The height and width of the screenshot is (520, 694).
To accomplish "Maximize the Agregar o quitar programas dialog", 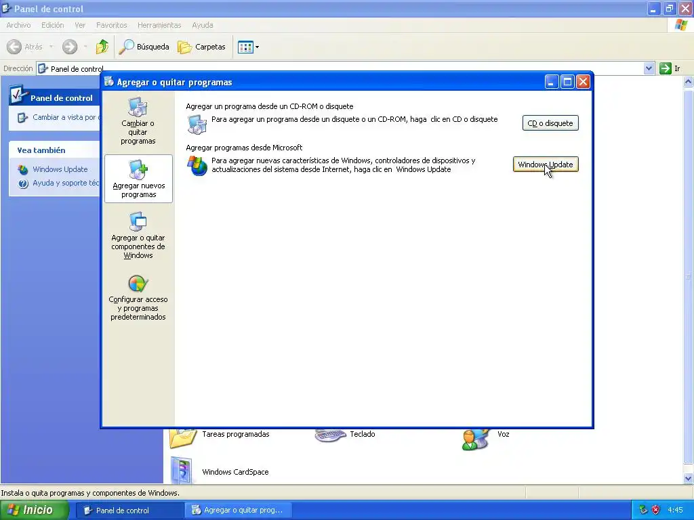I will coord(567,82).
